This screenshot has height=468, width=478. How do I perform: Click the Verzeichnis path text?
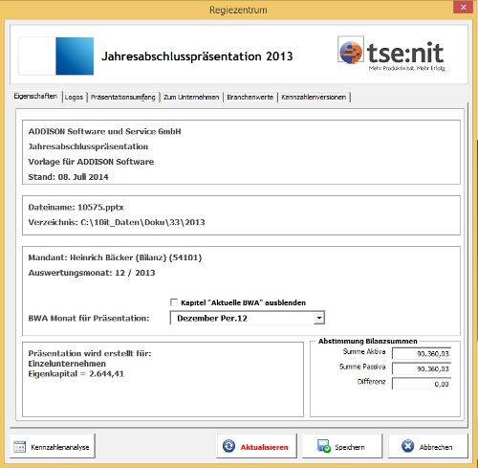point(117,222)
